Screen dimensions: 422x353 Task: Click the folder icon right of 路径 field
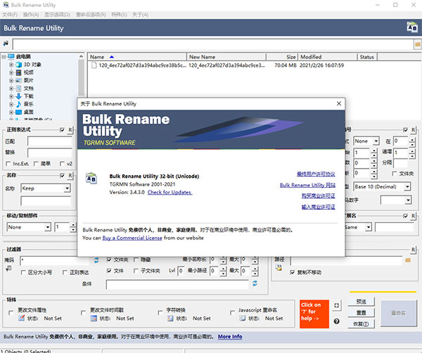(408, 260)
